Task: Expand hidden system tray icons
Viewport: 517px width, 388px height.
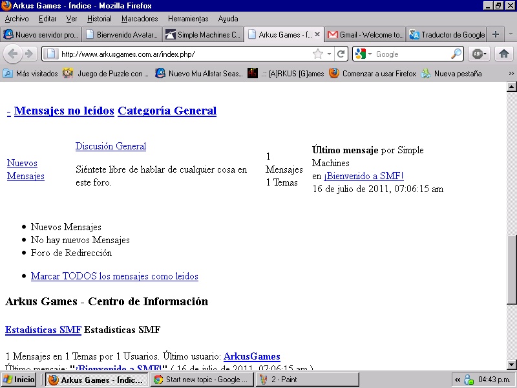Action: (x=458, y=380)
